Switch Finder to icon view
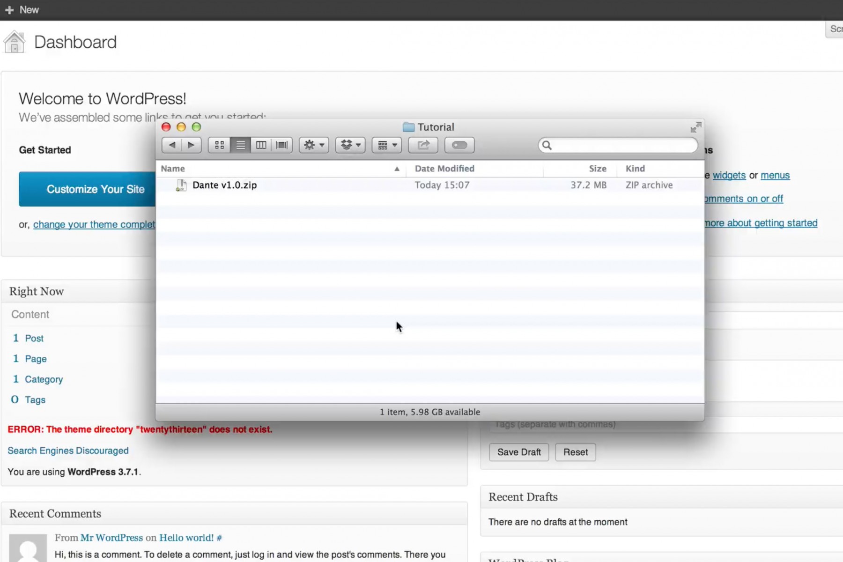Viewport: 843px width, 562px height. (x=219, y=145)
